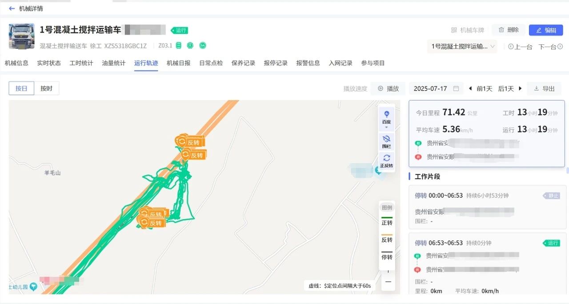Toggle the 围栏 fence display
The height and width of the screenshot is (304, 569).
click(x=386, y=142)
